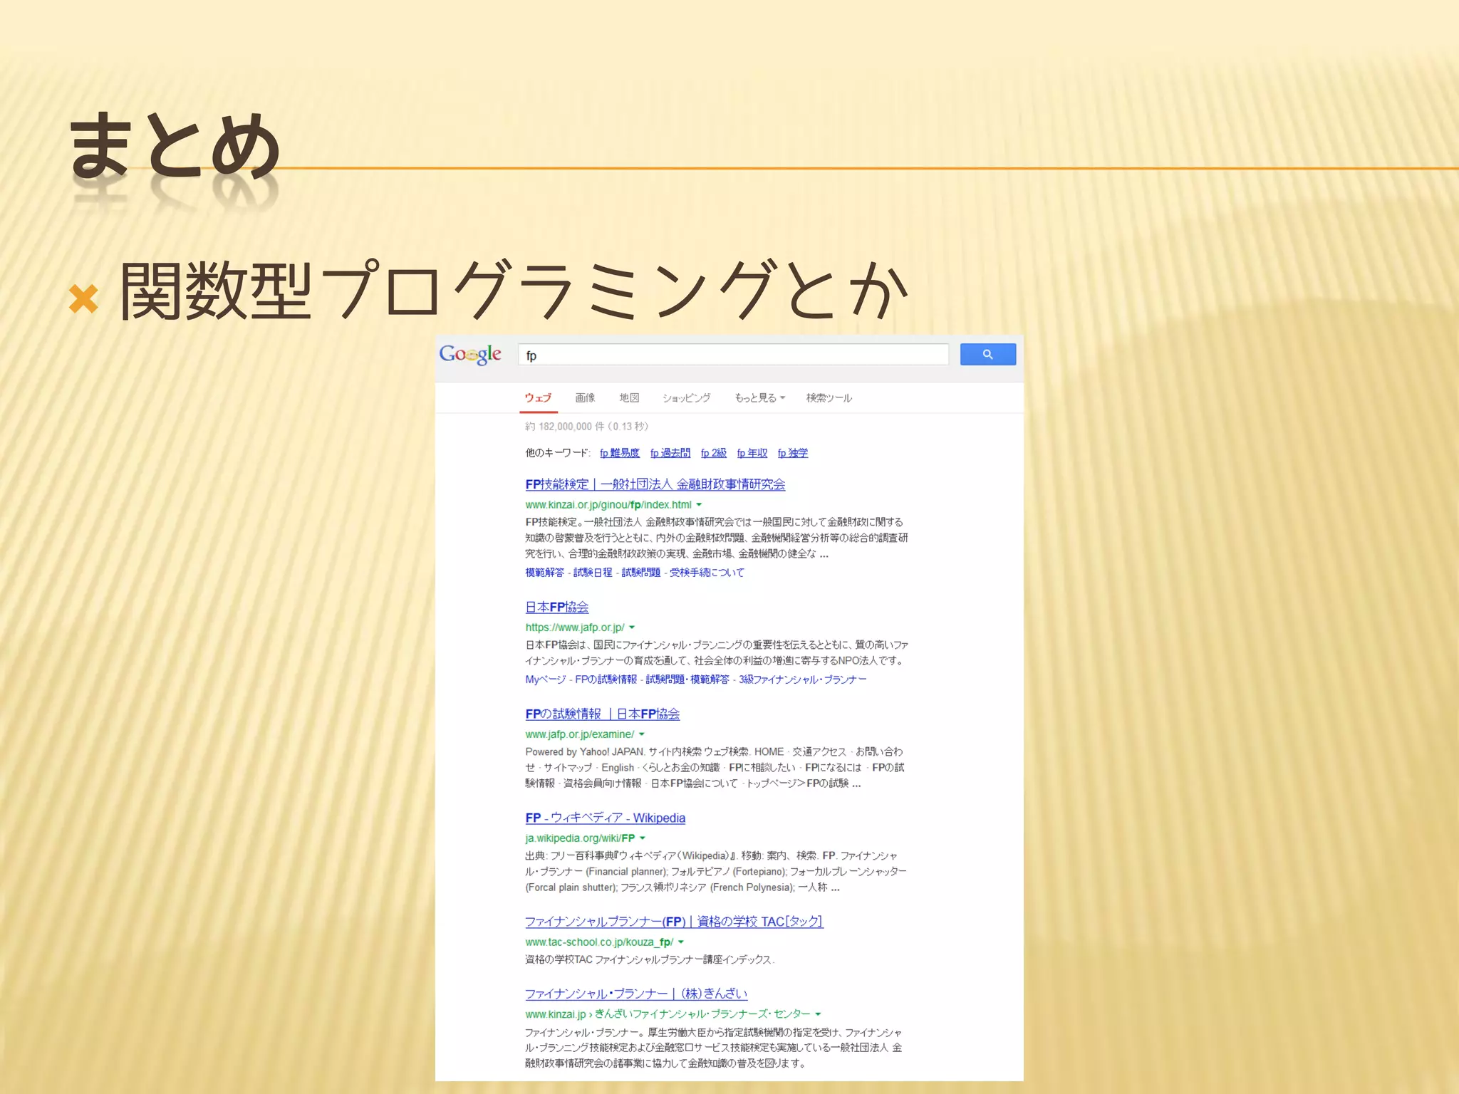The image size is (1459, 1094).
Task: Open result '日本FP協会'
Action: point(557,607)
